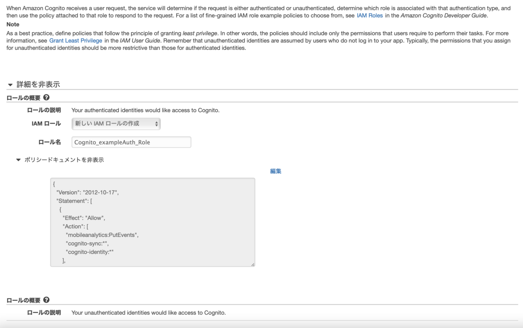Click inside the policy document text area
Image resolution: width=523 pixels, height=328 pixels.
click(153, 222)
